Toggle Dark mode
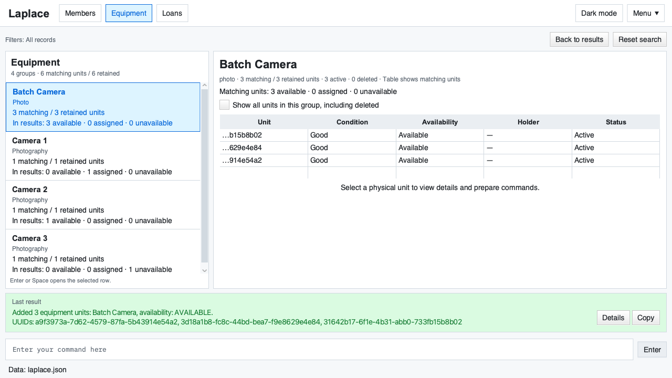Image resolution: width=672 pixels, height=378 pixels. [x=599, y=13]
